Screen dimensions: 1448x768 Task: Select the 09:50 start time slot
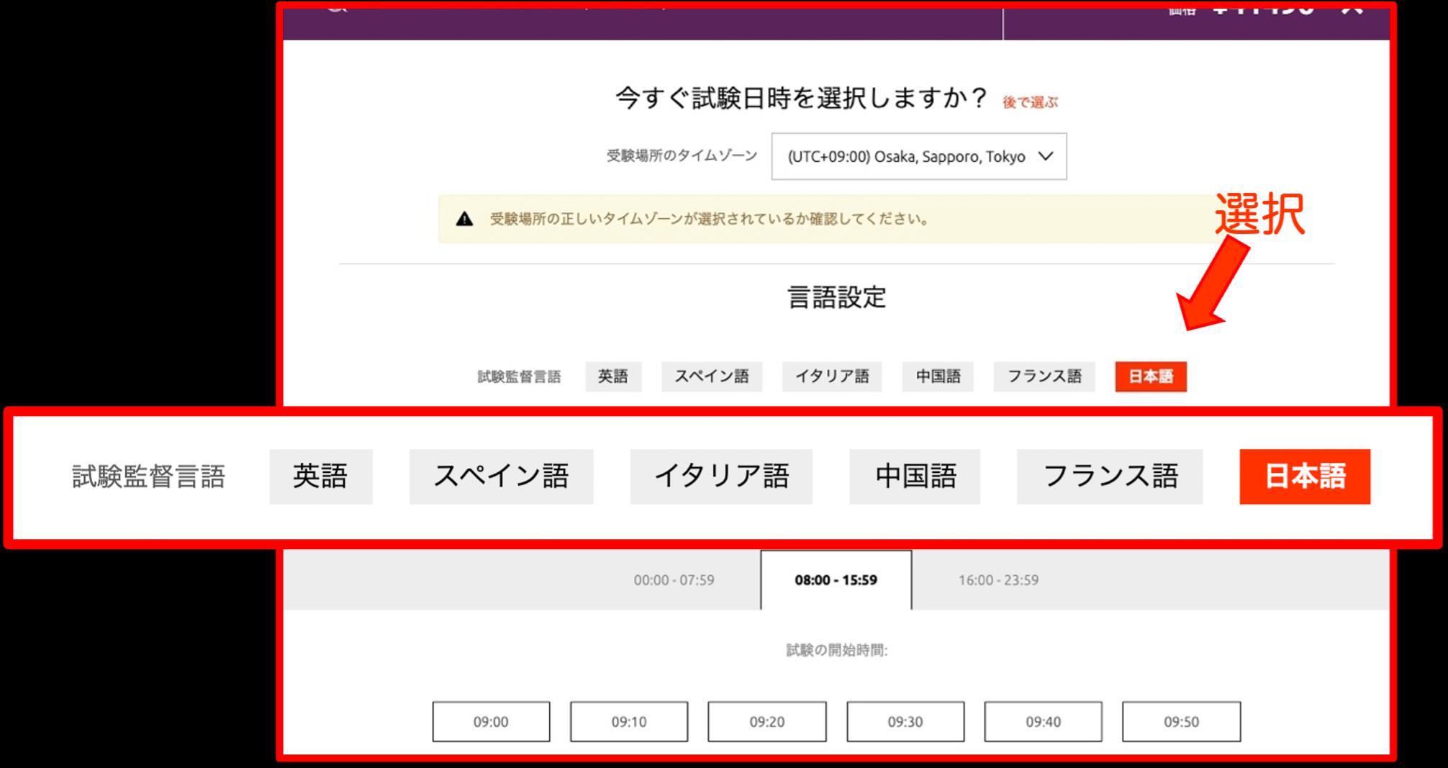pyautogui.click(x=1181, y=722)
